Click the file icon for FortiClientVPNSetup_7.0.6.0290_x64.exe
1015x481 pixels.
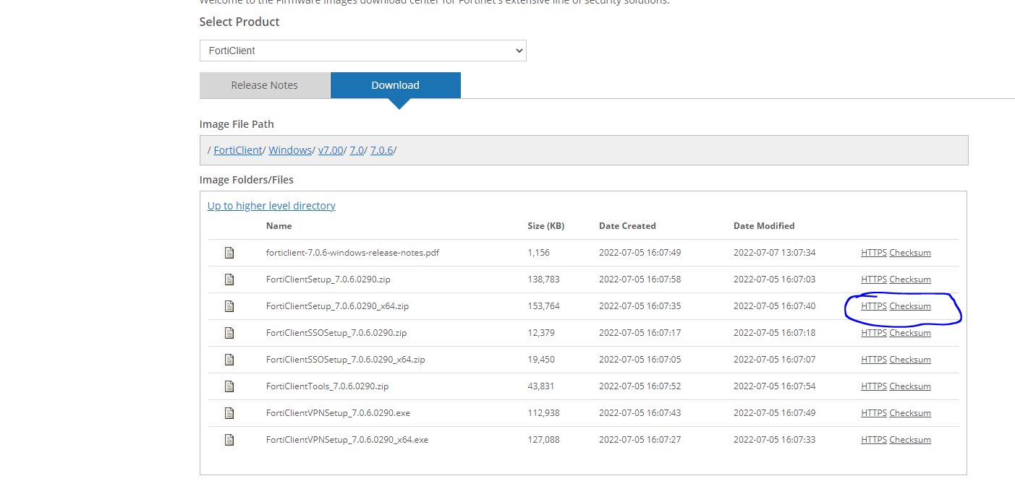pos(229,440)
